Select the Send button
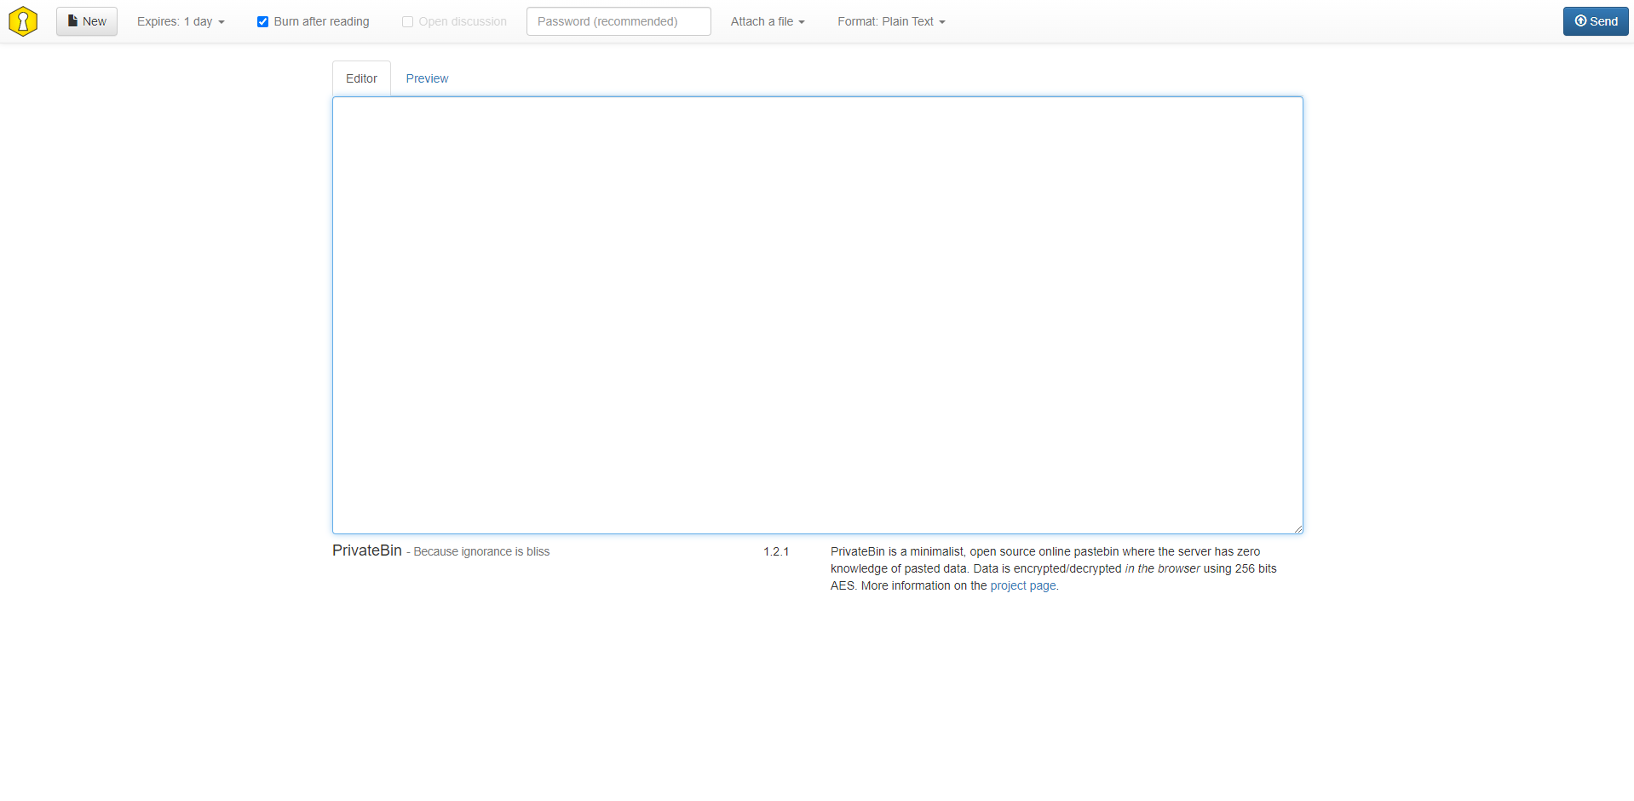Image resolution: width=1634 pixels, height=801 pixels. [1595, 20]
